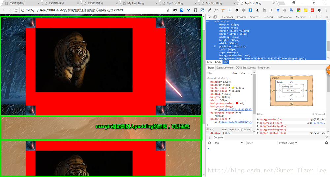Open the Properties pane tab
This screenshot has height=177, width=330.
[264, 68]
